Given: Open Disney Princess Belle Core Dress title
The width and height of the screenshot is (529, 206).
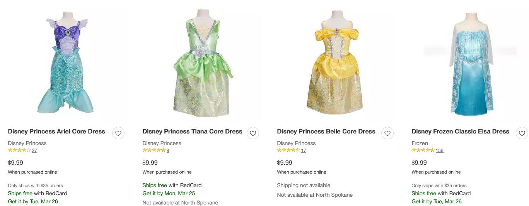Looking at the screenshot, I should click(x=326, y=132).
